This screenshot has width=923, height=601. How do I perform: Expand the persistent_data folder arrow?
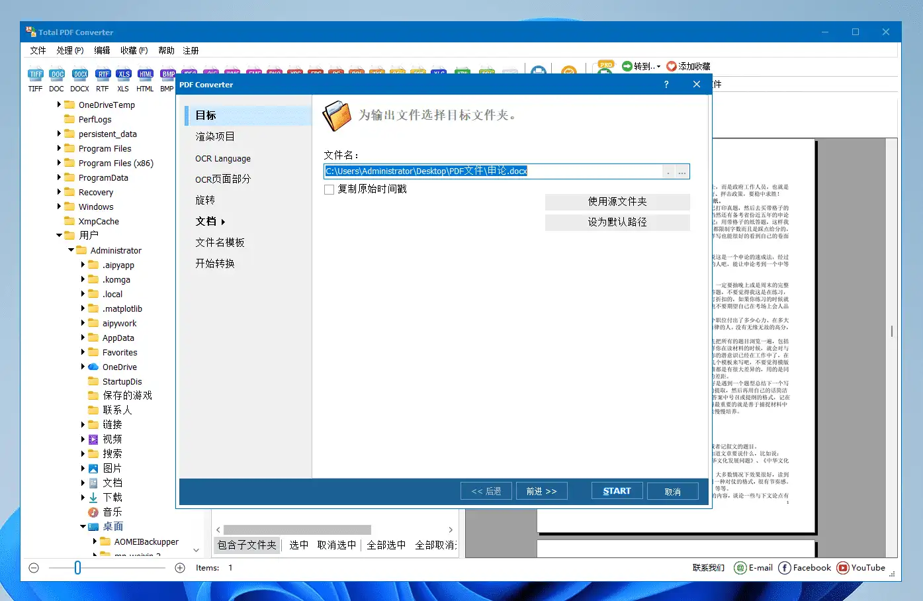(x=59, y=134)
